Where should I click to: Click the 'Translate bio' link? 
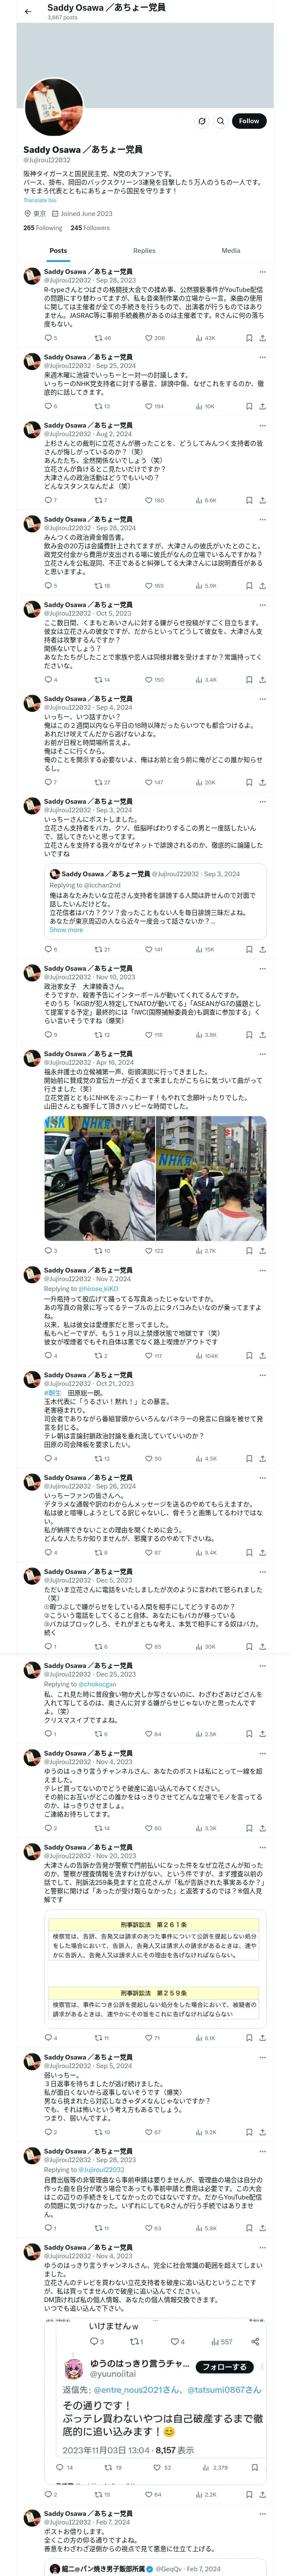pyautogui.click(x=40, y=200)
